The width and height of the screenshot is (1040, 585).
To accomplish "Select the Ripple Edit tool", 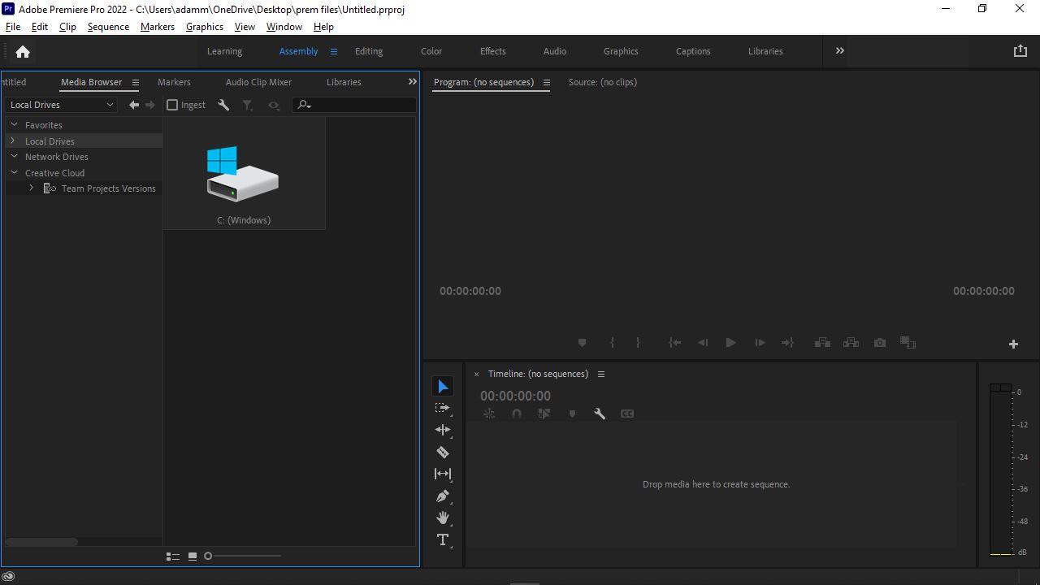I will pos(443,430).
